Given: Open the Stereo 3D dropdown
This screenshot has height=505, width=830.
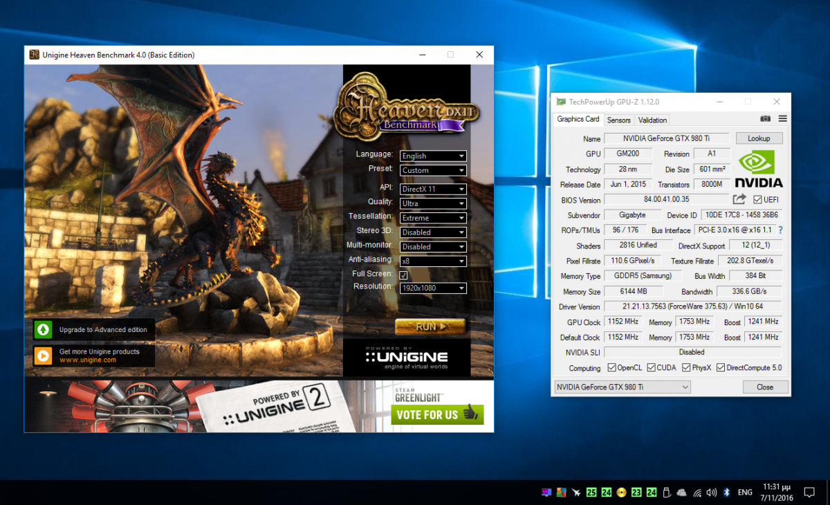Looking at the screenshot, I should click(x=433, y=232).
